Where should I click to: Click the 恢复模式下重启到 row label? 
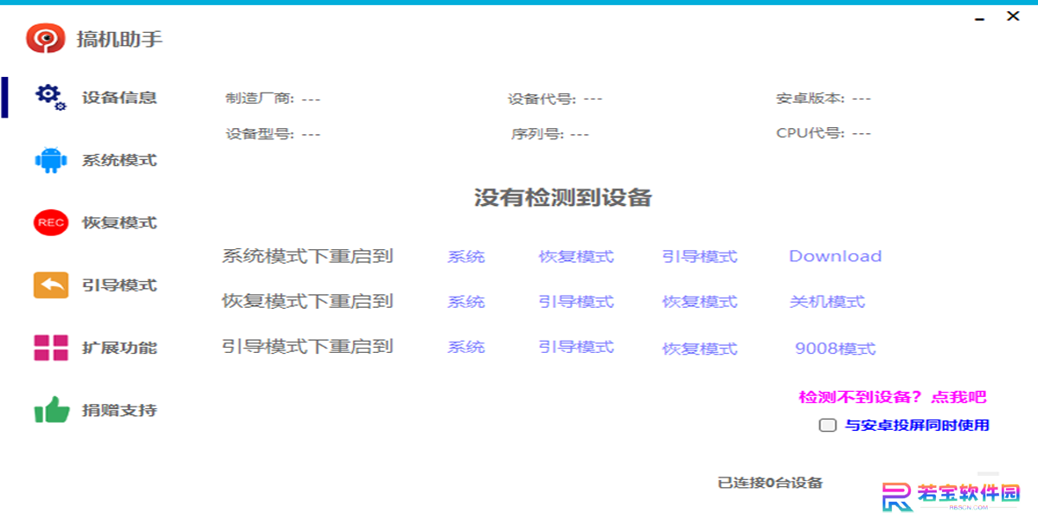pyautogui.click(x=308, y=301)
